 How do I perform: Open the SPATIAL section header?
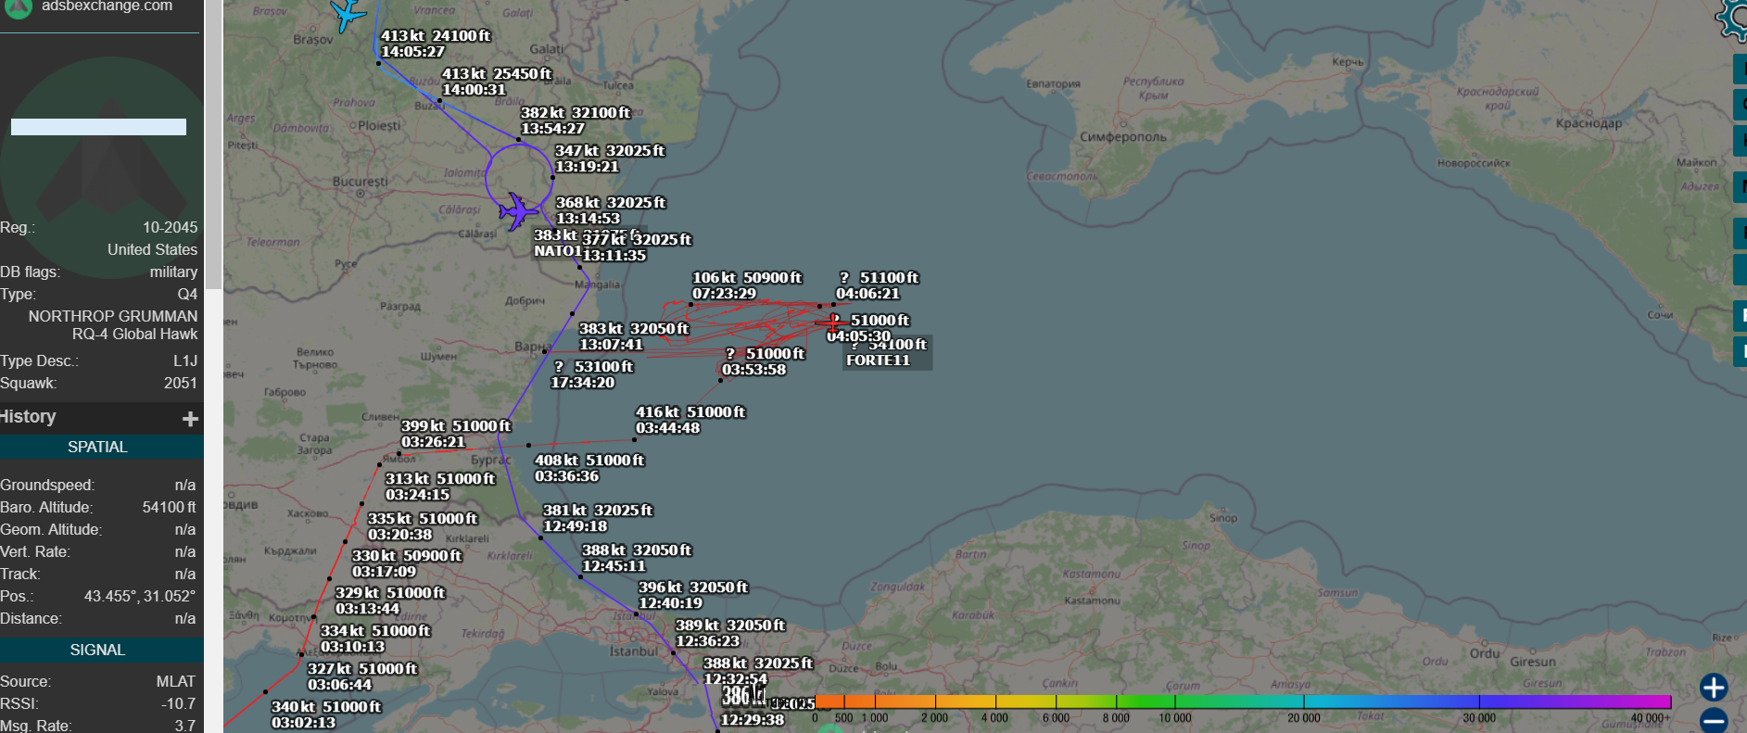pos(97,447)
